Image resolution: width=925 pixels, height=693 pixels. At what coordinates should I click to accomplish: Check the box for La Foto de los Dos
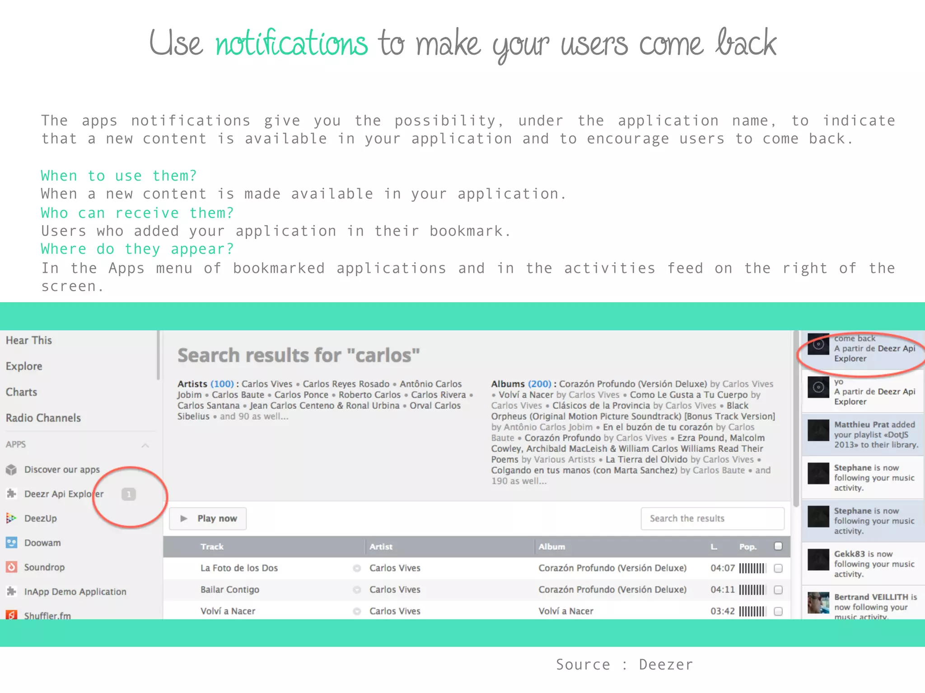click(x=778, y=568)
